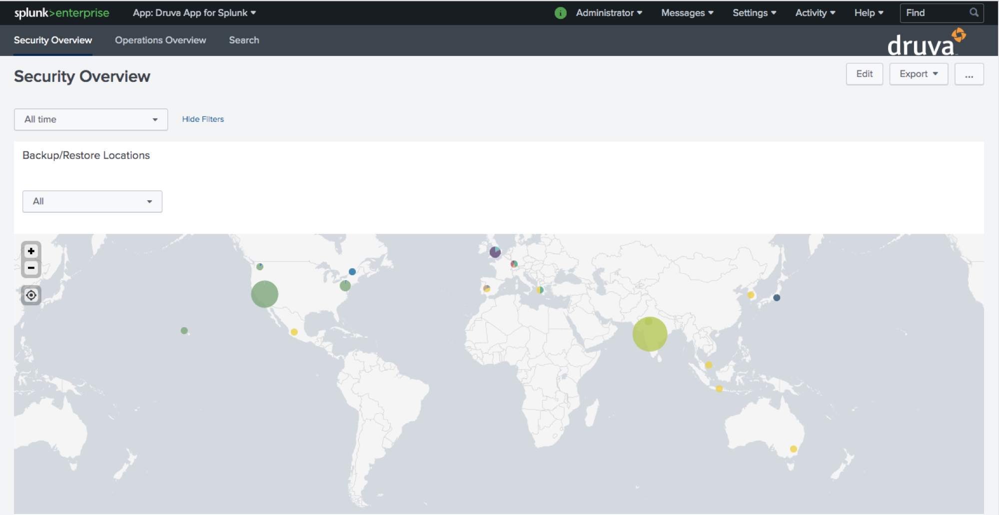999x515 pixels.
Task: Click the green marker near Hawaii
Action: (x=184, y=331)
